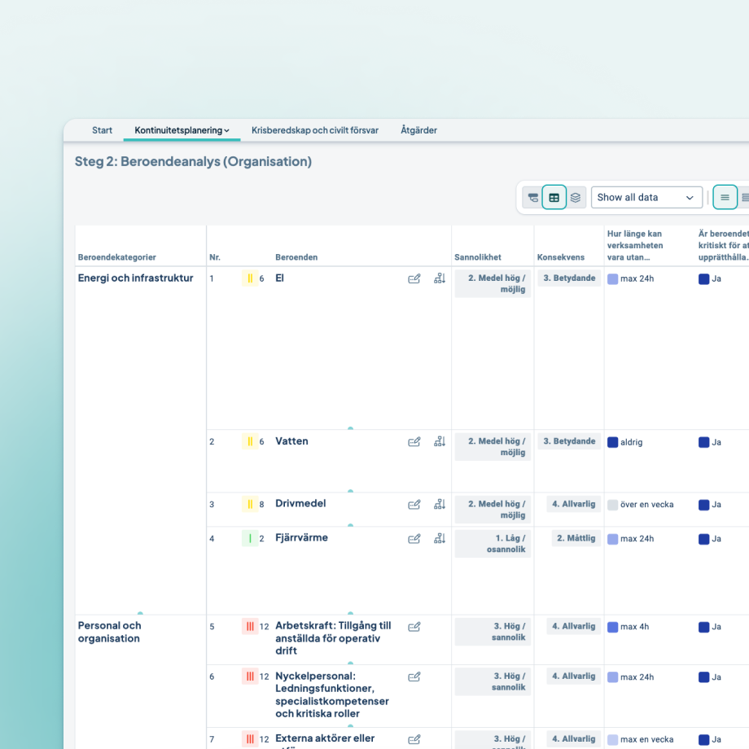
Task: Expand the Kontinuitetsplanering tab menu
Action: click(182, 130)
